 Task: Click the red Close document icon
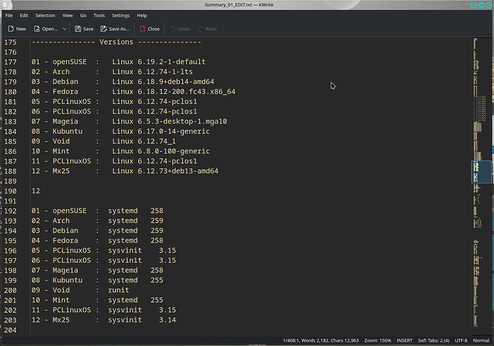click(x=142, y=29)
